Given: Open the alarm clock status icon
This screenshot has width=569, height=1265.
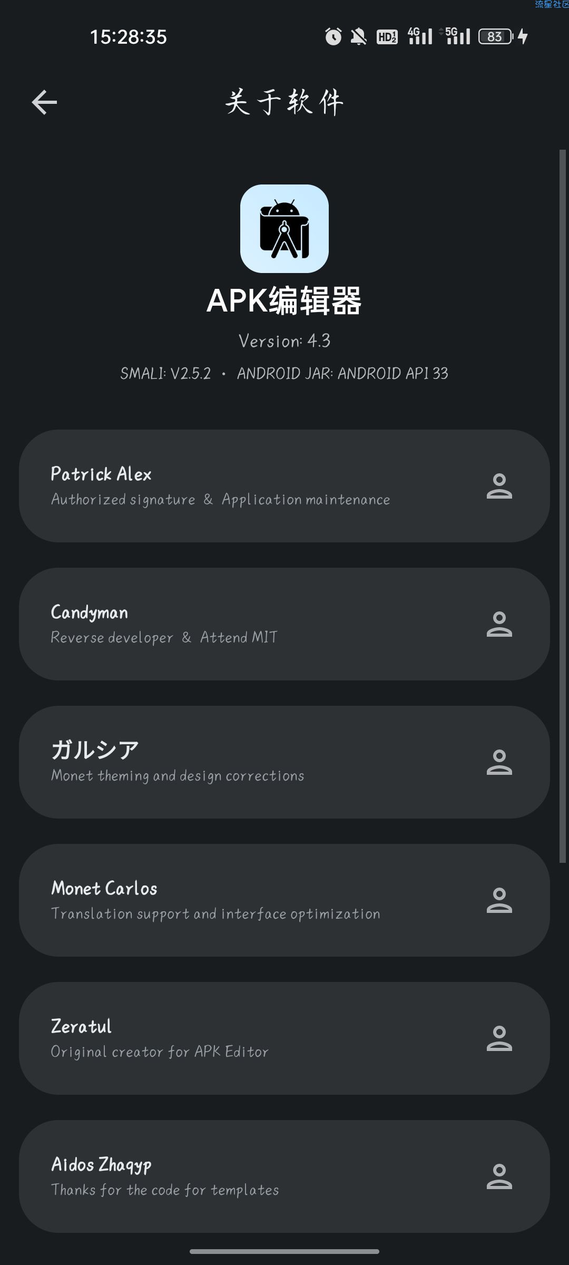Looking at the screenshot, I should point(333,36).
